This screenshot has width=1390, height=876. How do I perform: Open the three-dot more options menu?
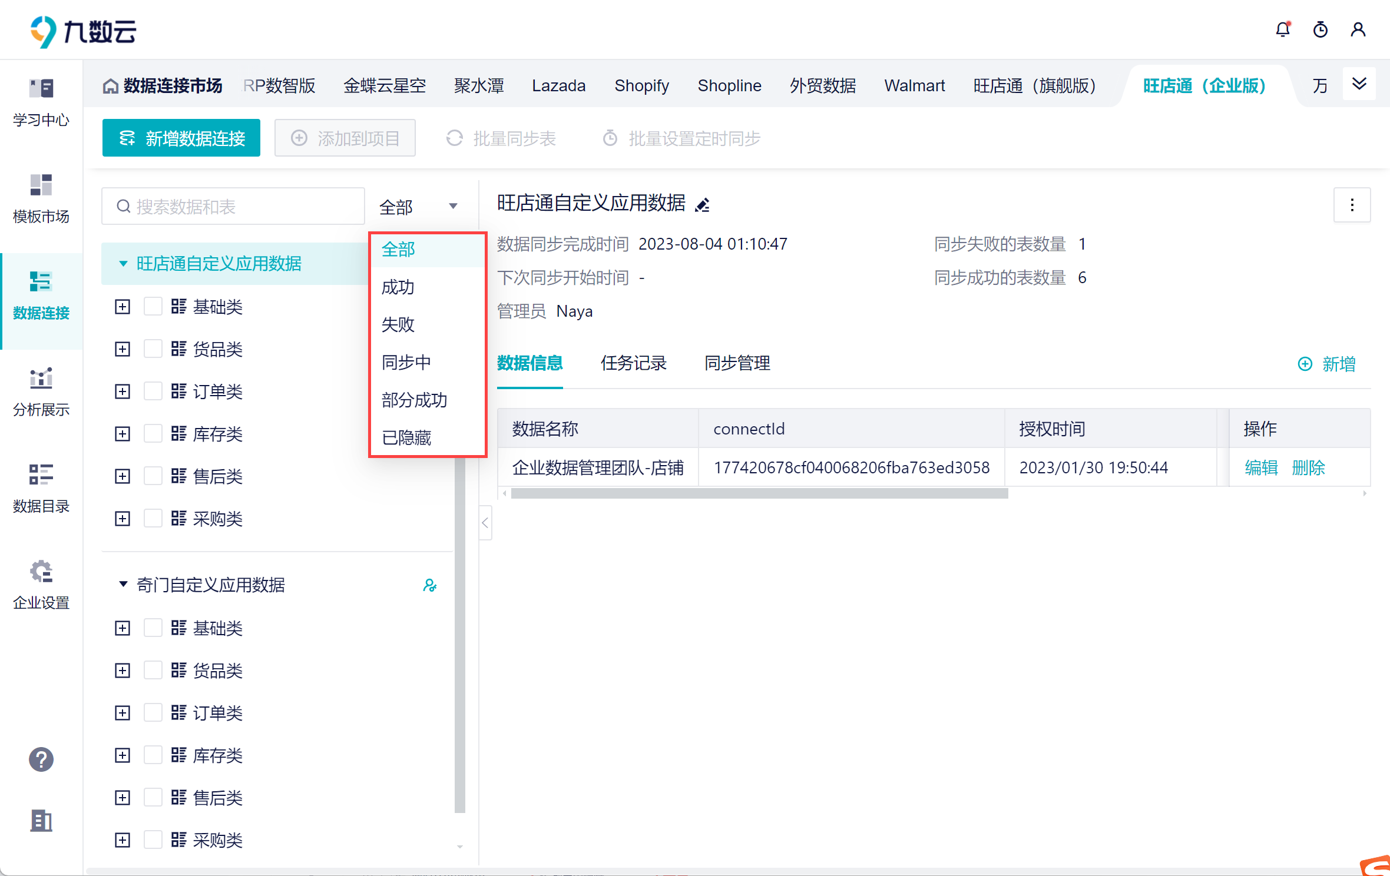(x=1352, y=205)
